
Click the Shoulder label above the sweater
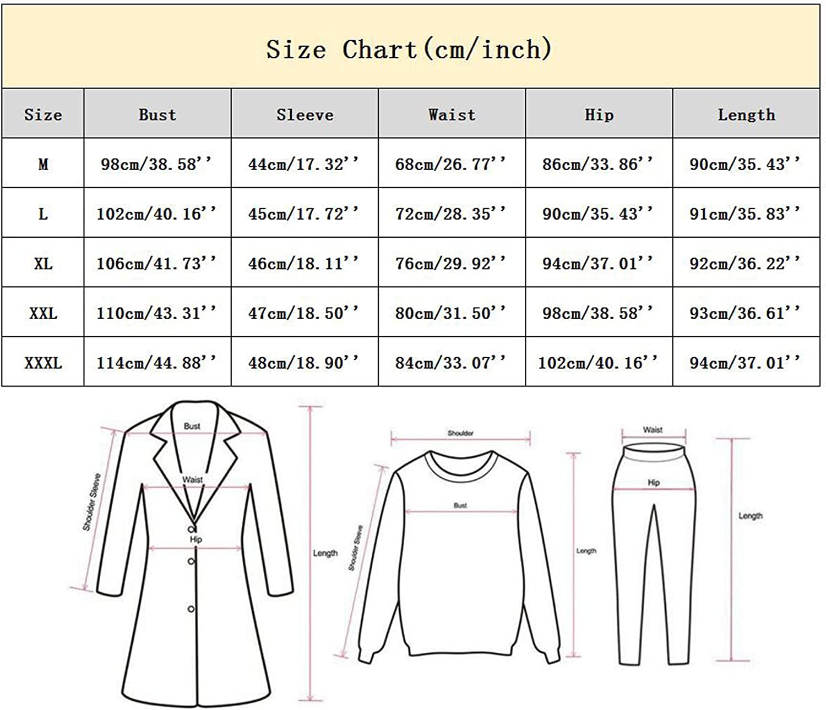click(460, 433)
